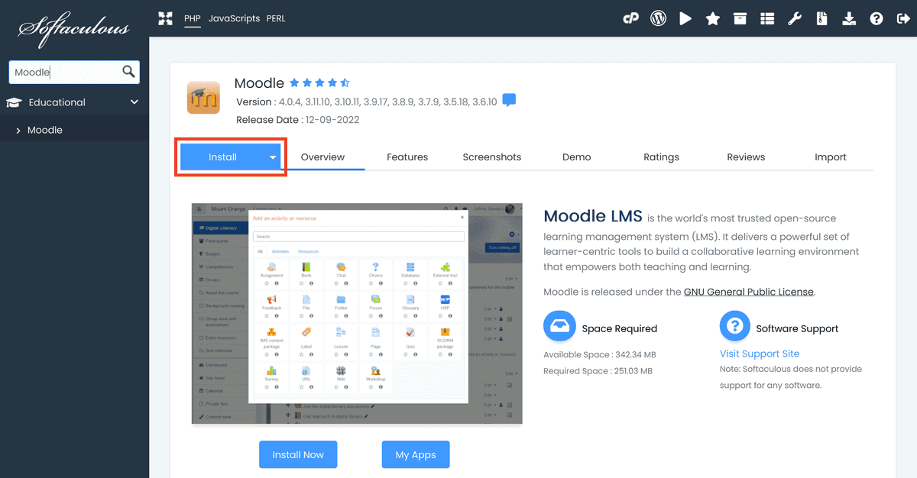Visit the Support Site link
This screenshot has height=478, width=917.
(759, 354)
